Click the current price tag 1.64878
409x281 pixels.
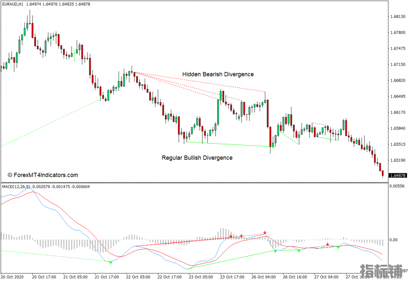click(x=397, y=175)
